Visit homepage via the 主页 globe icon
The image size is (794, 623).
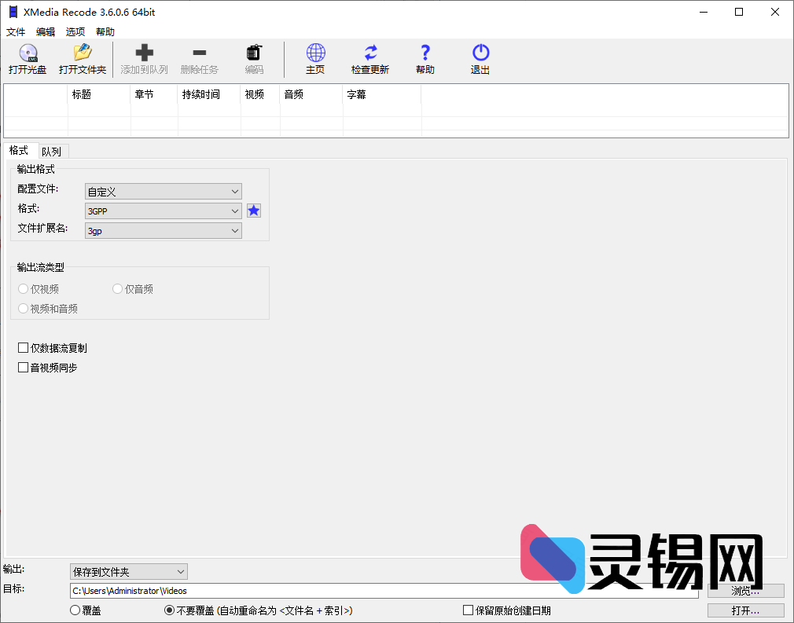pos(315,59)
